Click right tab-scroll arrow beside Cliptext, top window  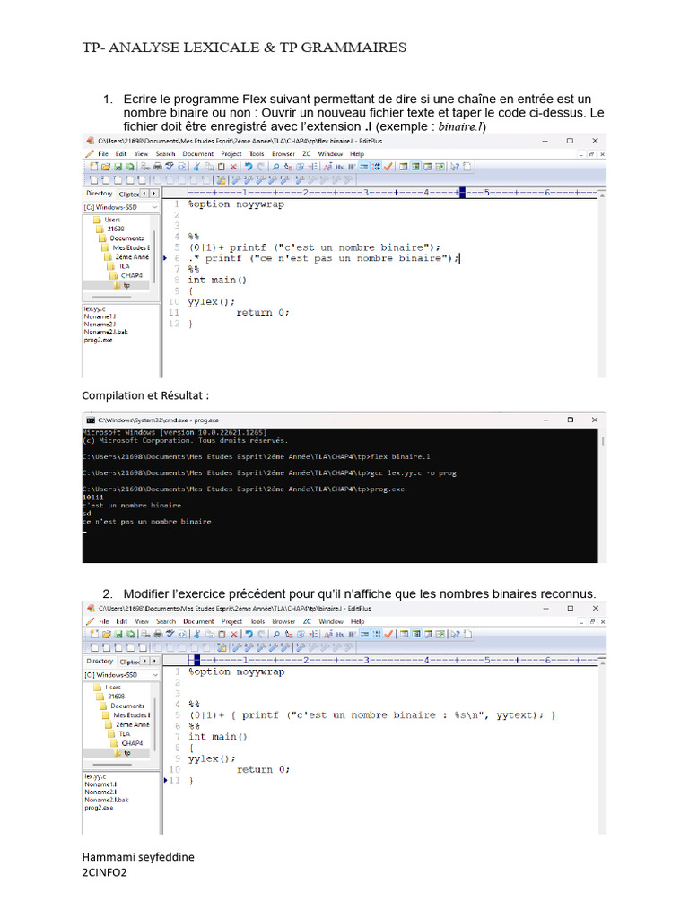(154, 194)
